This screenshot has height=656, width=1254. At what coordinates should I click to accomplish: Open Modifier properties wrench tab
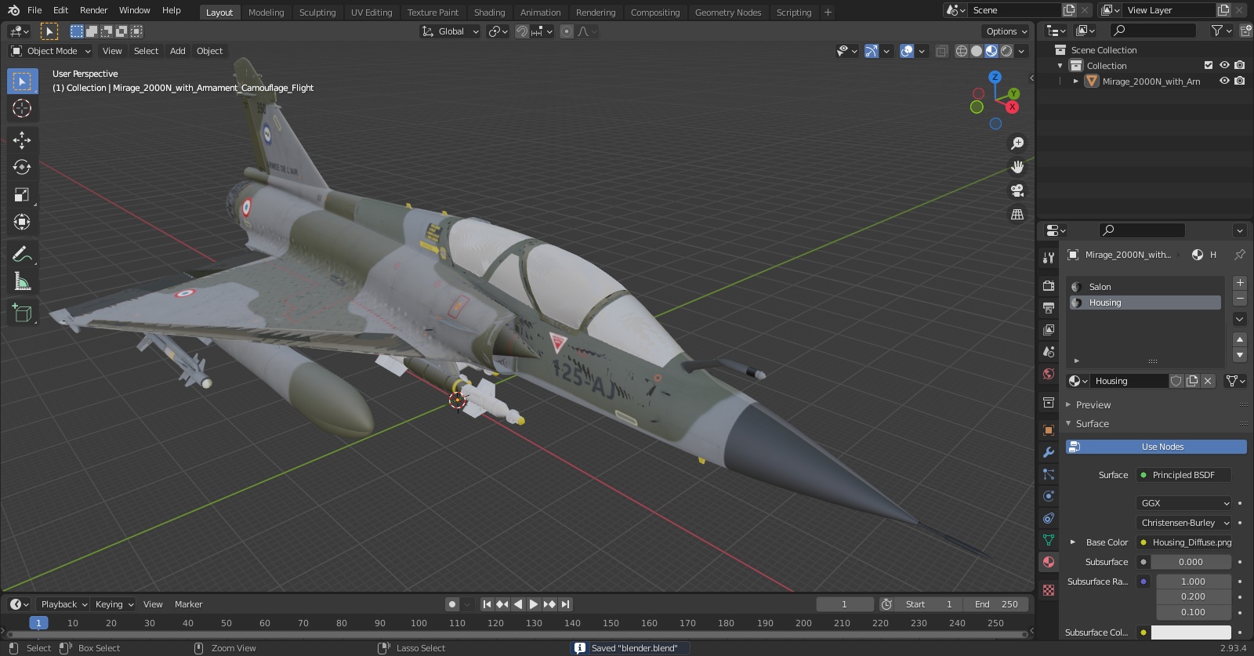tap(1049, 452)
